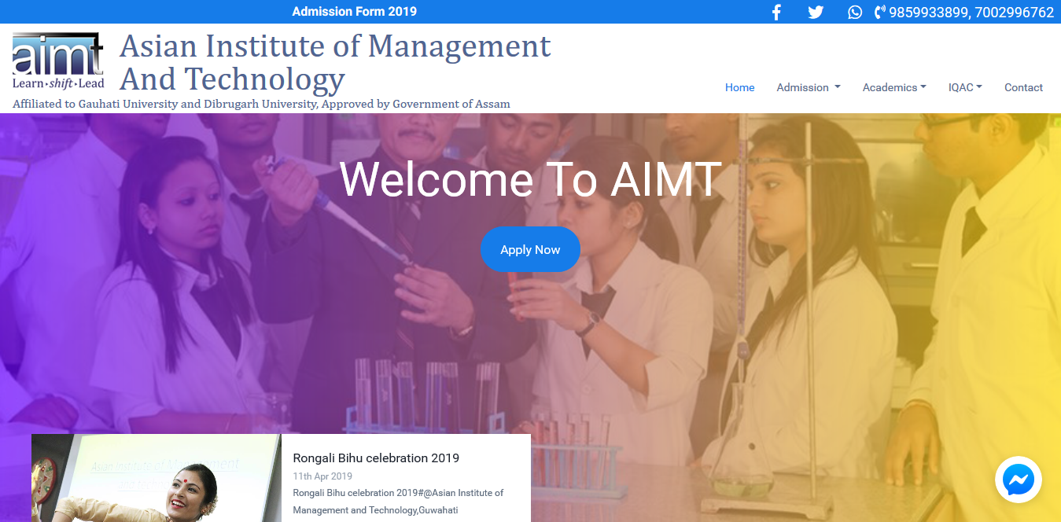
Task: Go to the Home menu item
Action: [x=740, y=87]
